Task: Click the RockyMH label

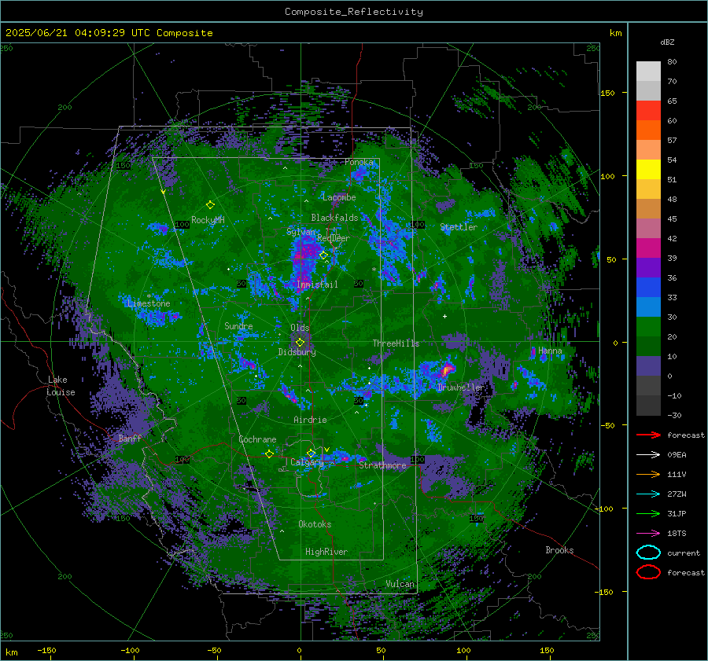Action: [208, 220]
